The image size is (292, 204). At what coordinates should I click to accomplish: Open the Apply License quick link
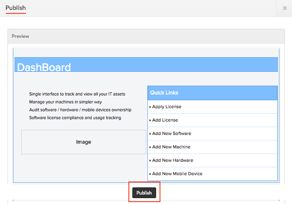pyautogui.click(x=167, y=107)
